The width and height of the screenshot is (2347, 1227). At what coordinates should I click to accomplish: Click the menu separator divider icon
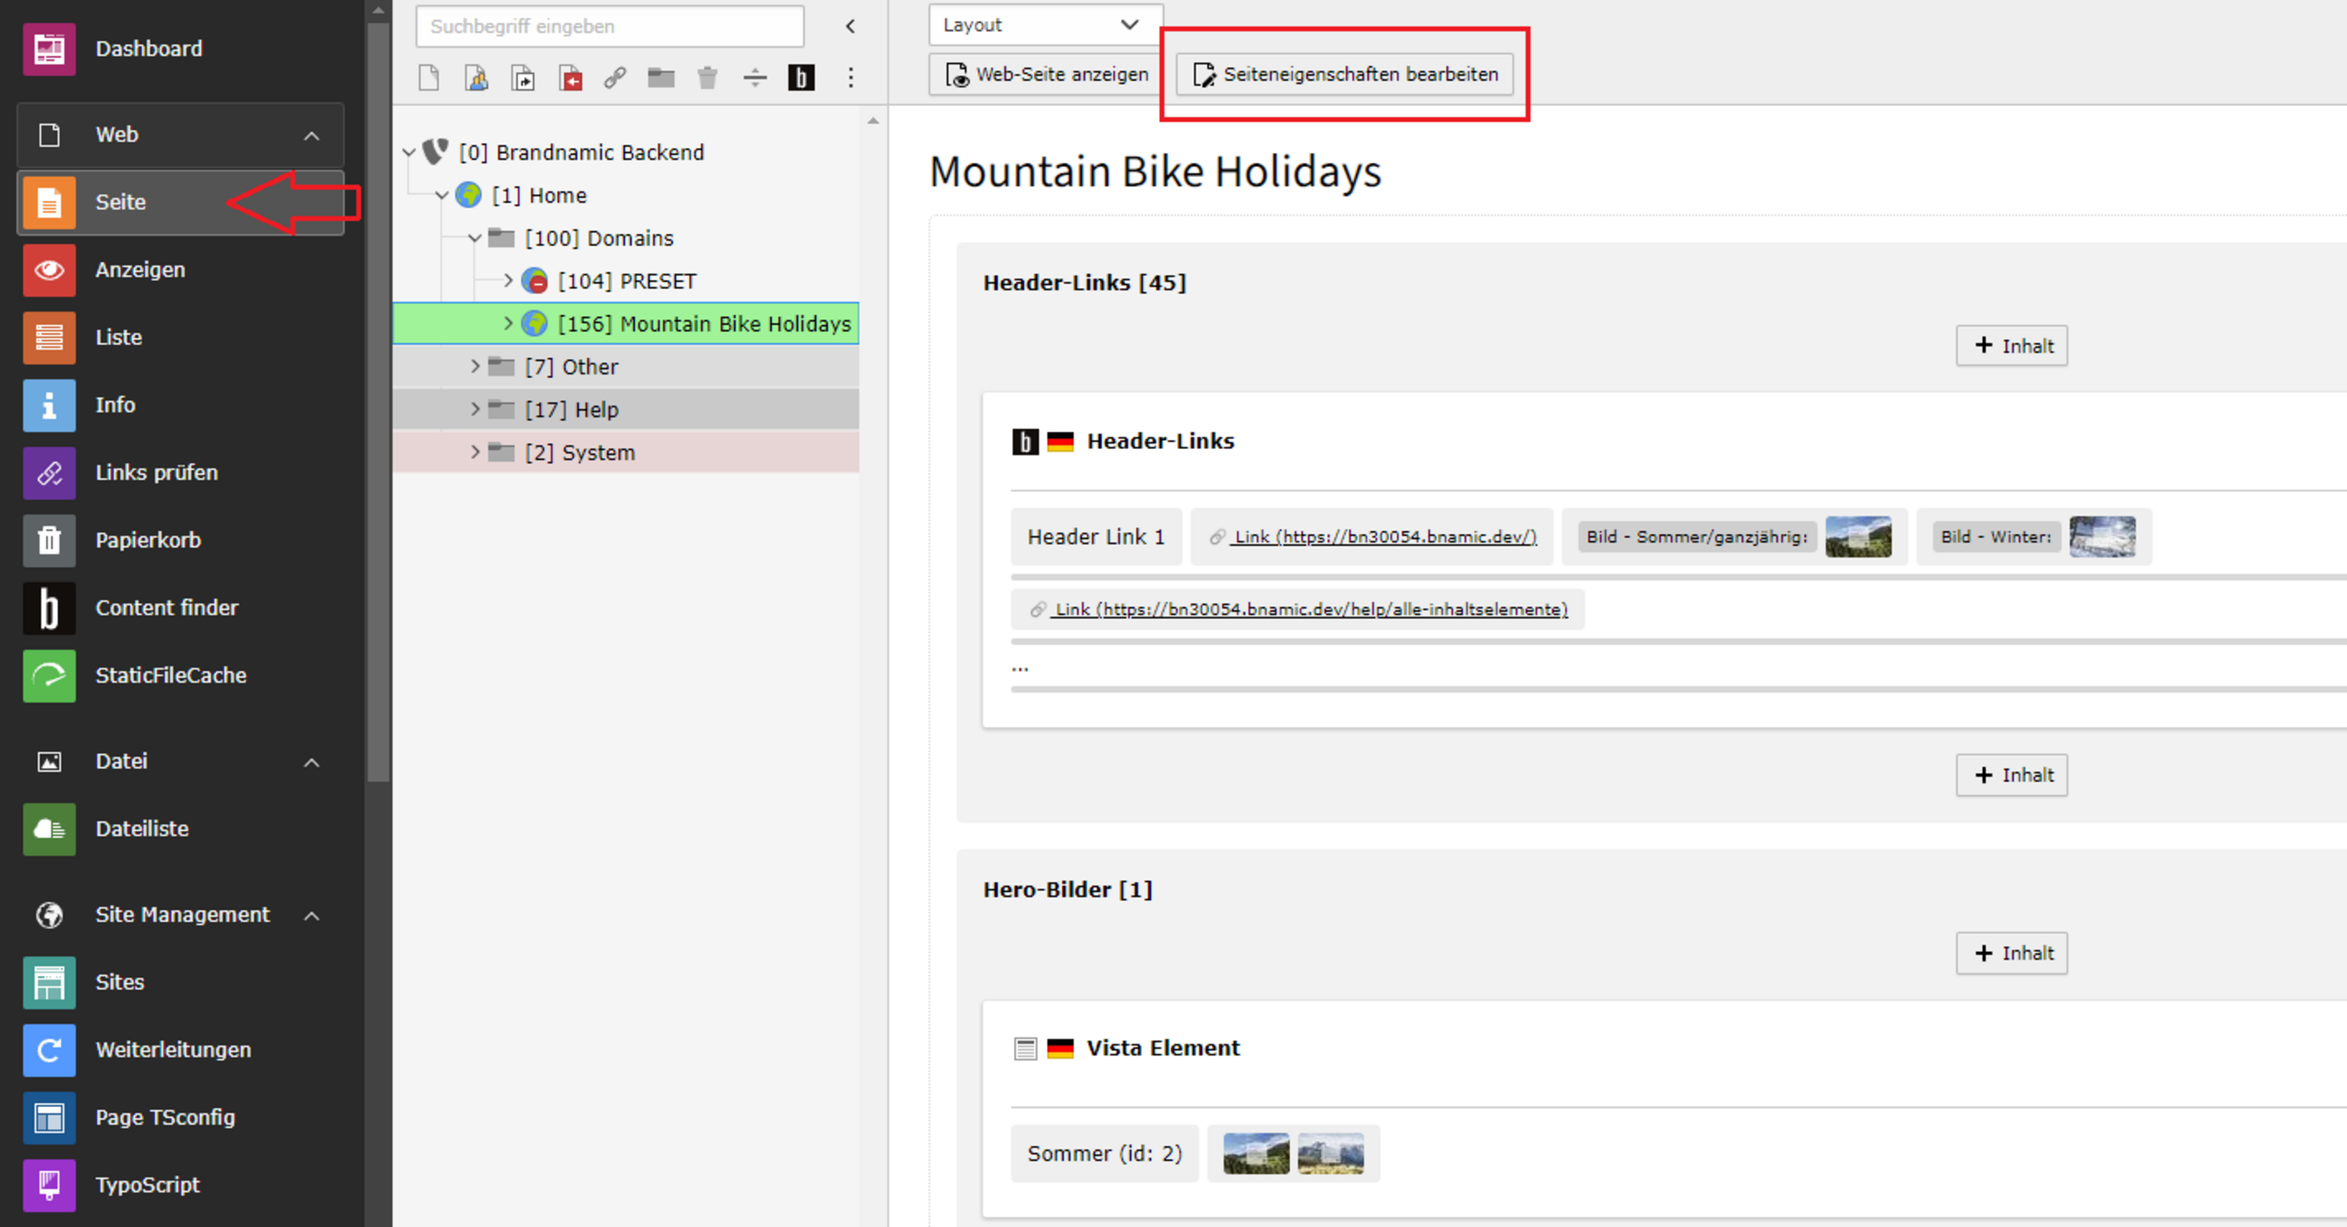[755, 78]
